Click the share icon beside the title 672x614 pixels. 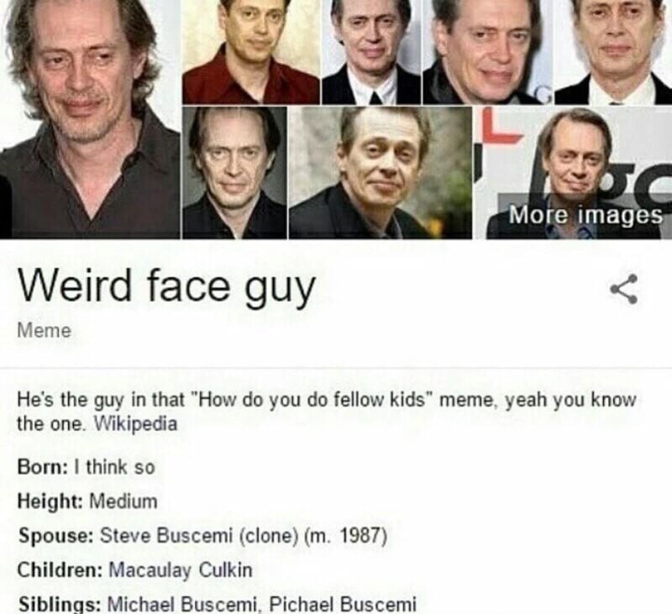[624, 289]
